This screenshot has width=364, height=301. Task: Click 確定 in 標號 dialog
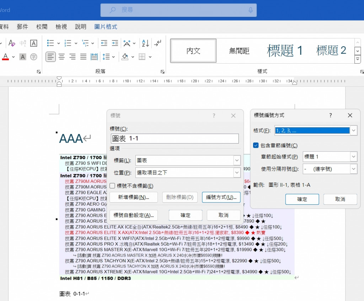pos(186,215)
